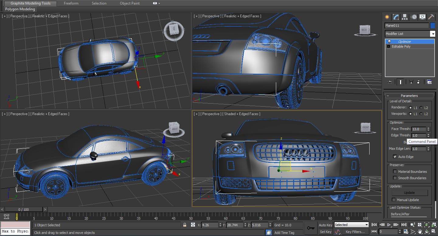Enable Material Boundaries checkbox
Viewport: 438px width, 236px height.
click(x=395, y=171)
